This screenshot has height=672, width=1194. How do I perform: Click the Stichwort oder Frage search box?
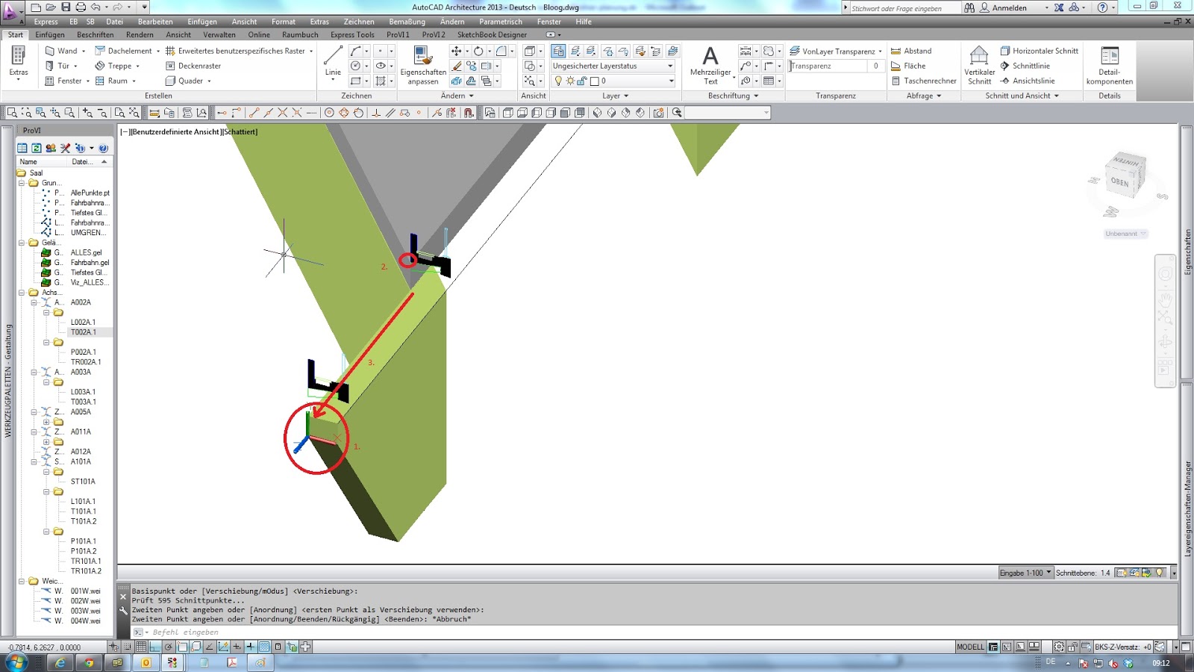905,8
